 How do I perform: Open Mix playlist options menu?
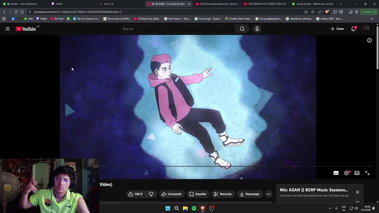pos(357,201)
